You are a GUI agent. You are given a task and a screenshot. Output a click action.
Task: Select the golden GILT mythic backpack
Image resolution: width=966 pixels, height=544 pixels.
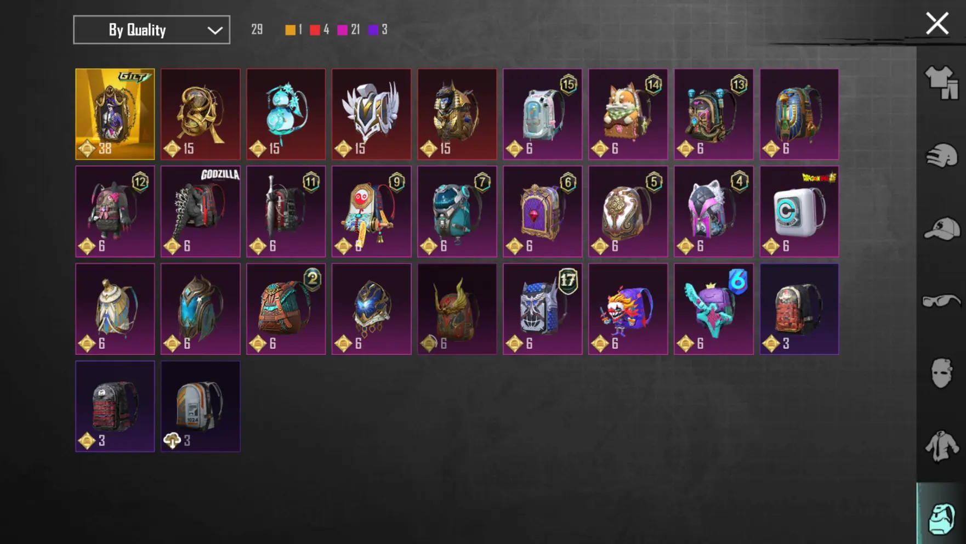coord(115,114)
